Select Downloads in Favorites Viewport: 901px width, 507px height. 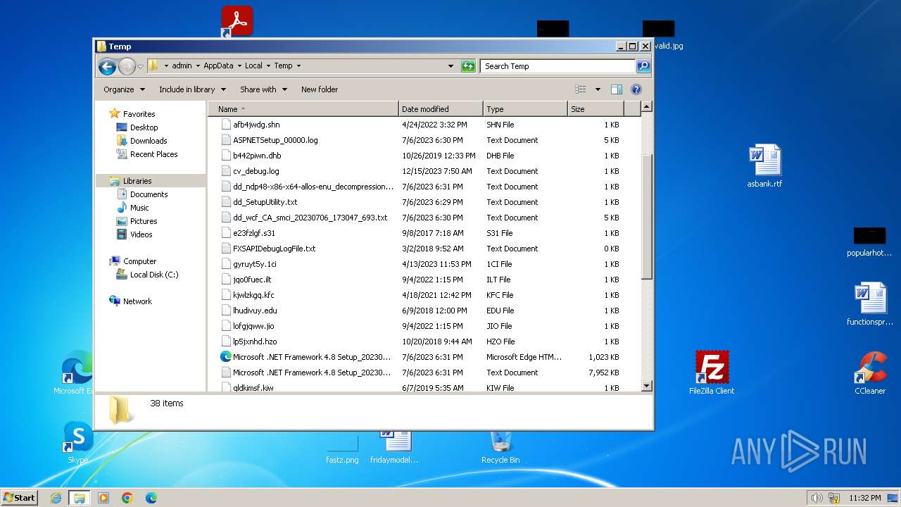[x=149, y=141]
